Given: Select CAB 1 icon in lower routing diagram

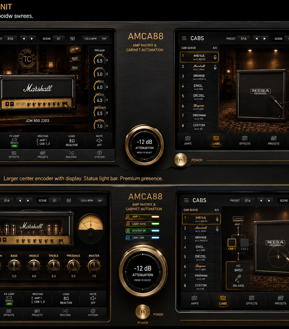Looking at the screenshot, I should pyautogui.click(x=232, y=243).
